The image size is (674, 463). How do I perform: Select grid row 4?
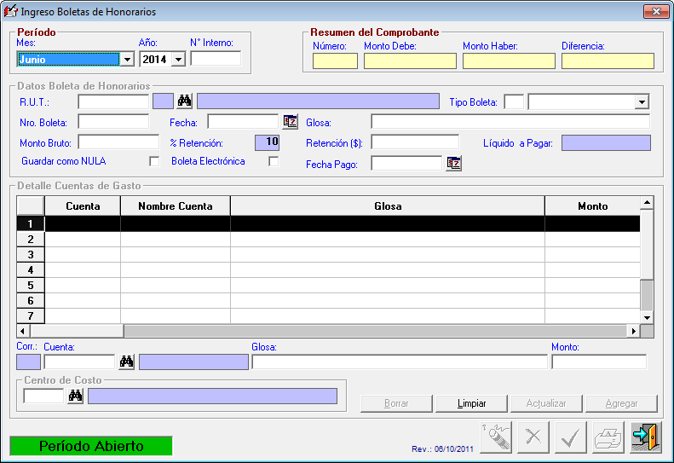click(328, 269)
